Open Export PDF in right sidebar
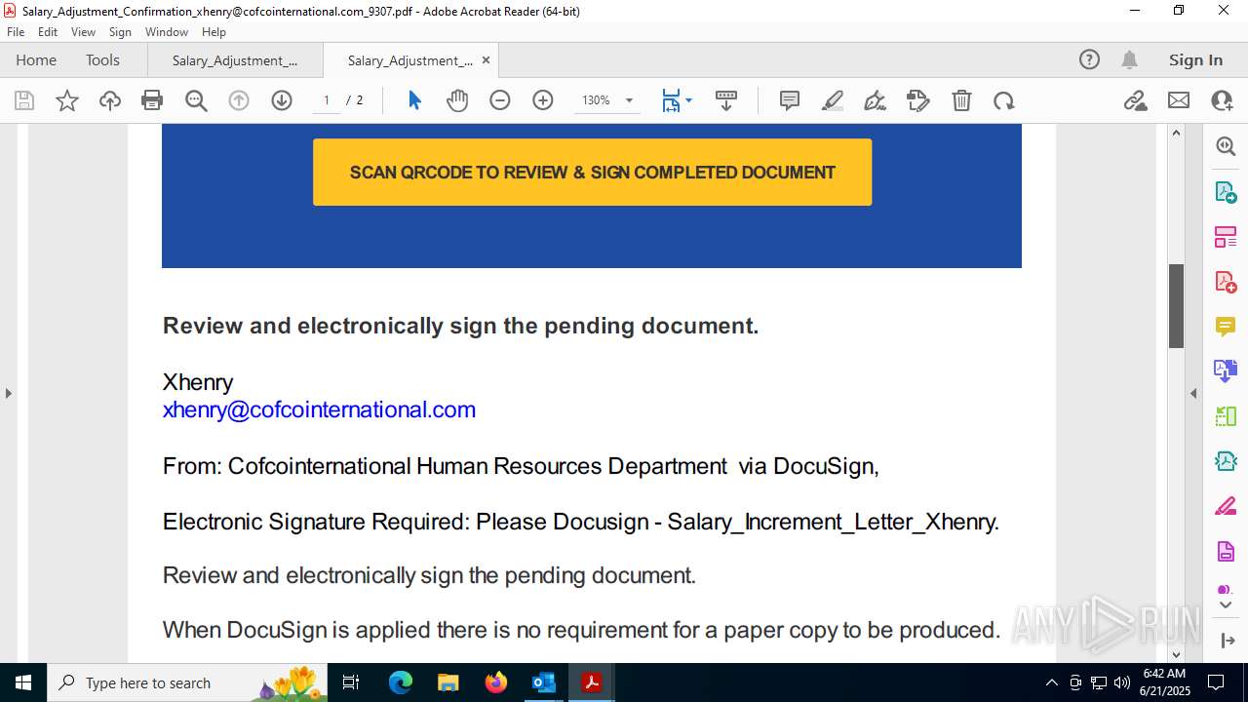This screenshot has height=702, width=1248. [1226, 192]
